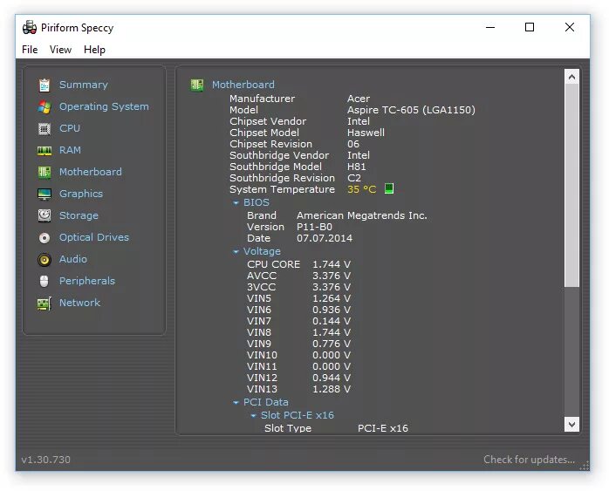The image size is (609, 491).
Task: Click the VIN5 1.264 V row
Action: [x=298, y=298]
